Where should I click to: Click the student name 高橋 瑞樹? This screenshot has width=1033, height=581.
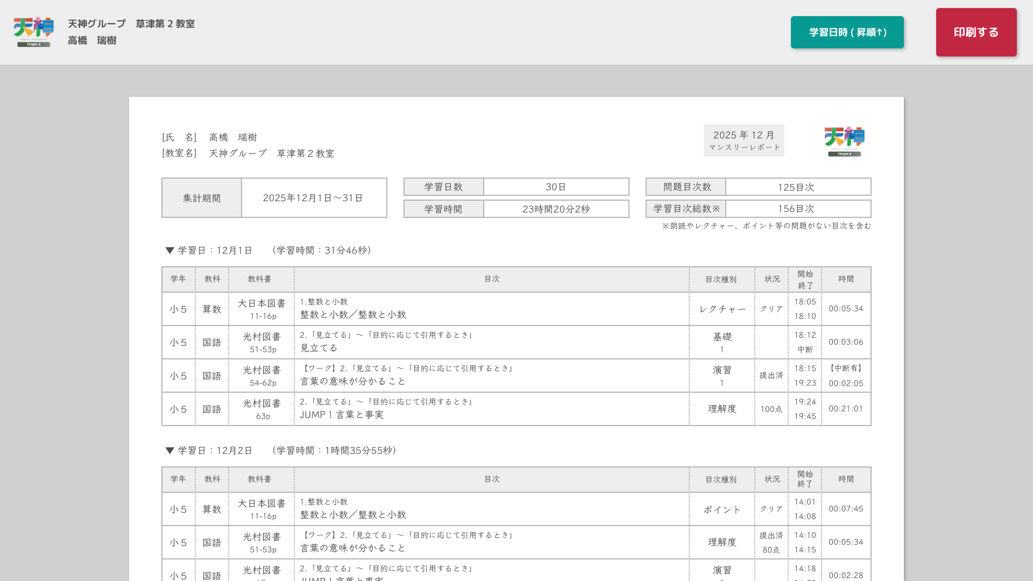click(x=92, y=40)
